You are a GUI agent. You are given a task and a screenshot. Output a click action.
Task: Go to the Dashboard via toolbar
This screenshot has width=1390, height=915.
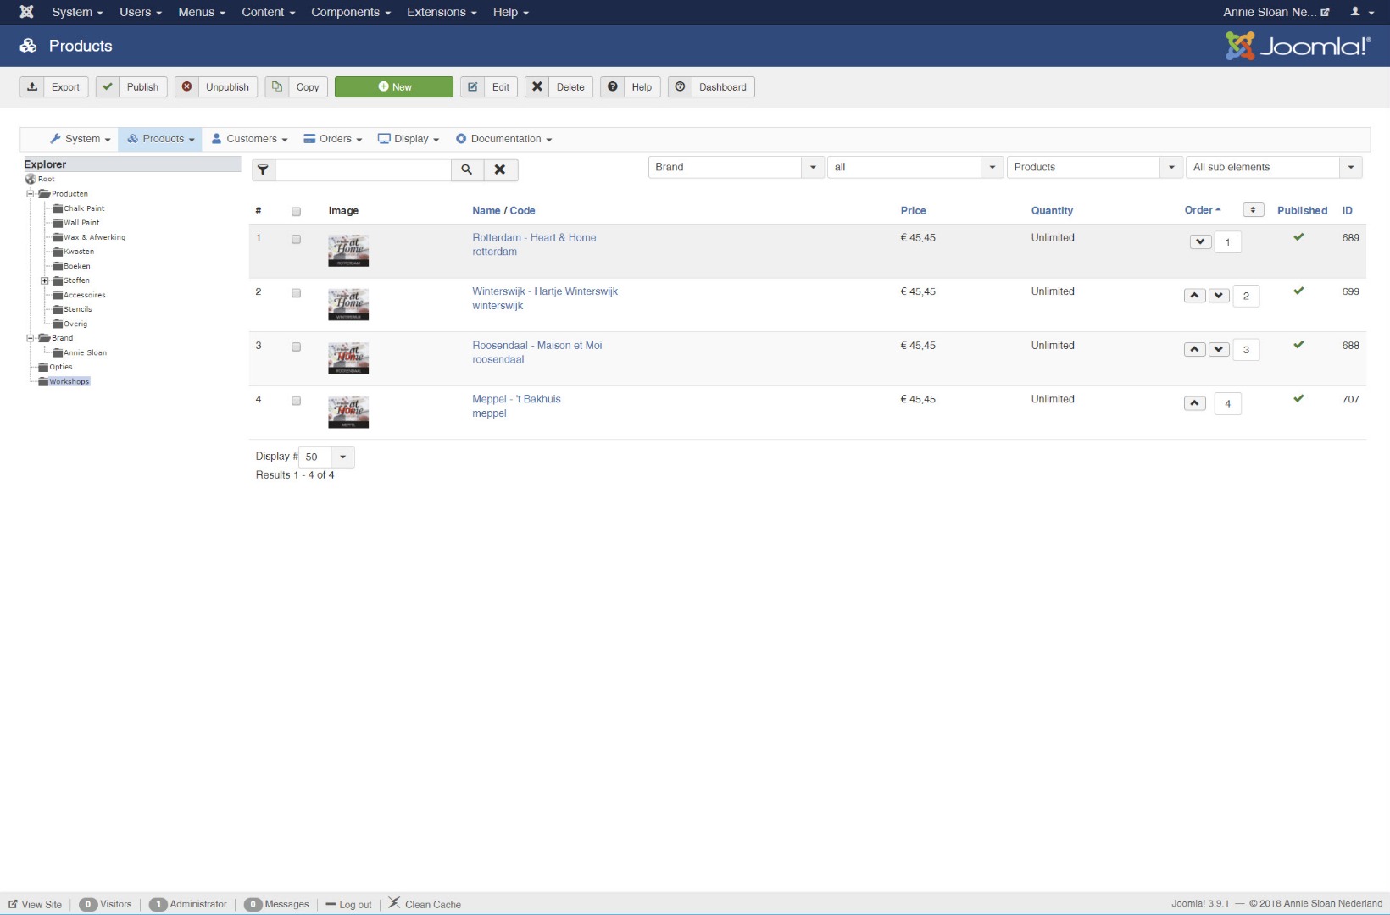pyautogui.click(x=711, y=87)
